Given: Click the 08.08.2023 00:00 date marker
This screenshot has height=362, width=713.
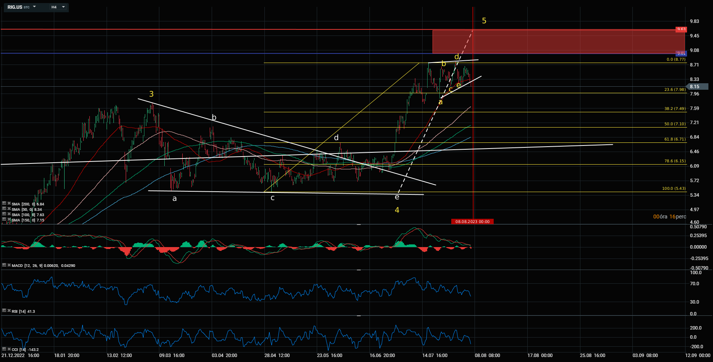Looking at the screenshot, I should pyautogui.click(x=472, y=221).
